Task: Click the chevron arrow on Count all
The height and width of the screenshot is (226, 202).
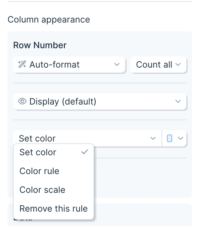Action: point(178,64)
